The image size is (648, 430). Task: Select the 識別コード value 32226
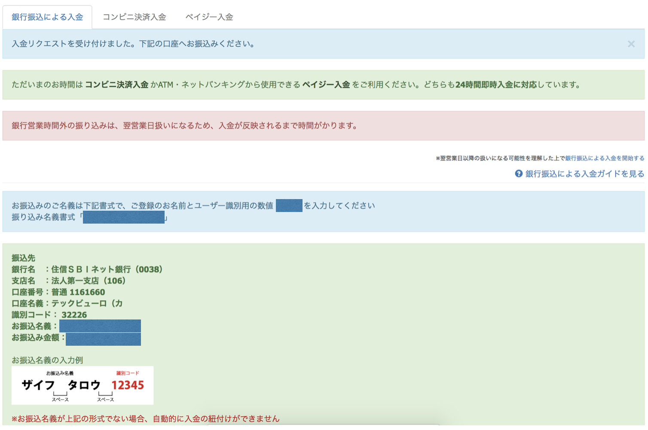coord(74,315)
